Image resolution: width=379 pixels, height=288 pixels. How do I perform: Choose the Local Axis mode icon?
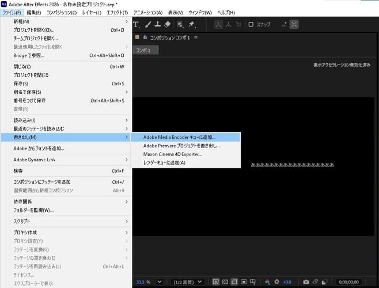(218, 24)
